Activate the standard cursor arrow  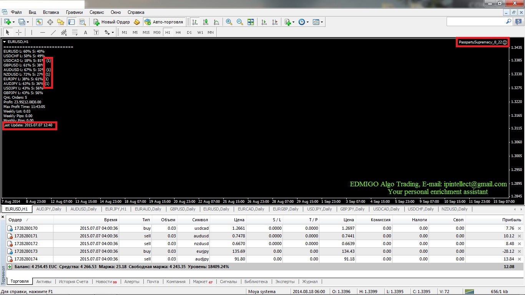[8, 32]
